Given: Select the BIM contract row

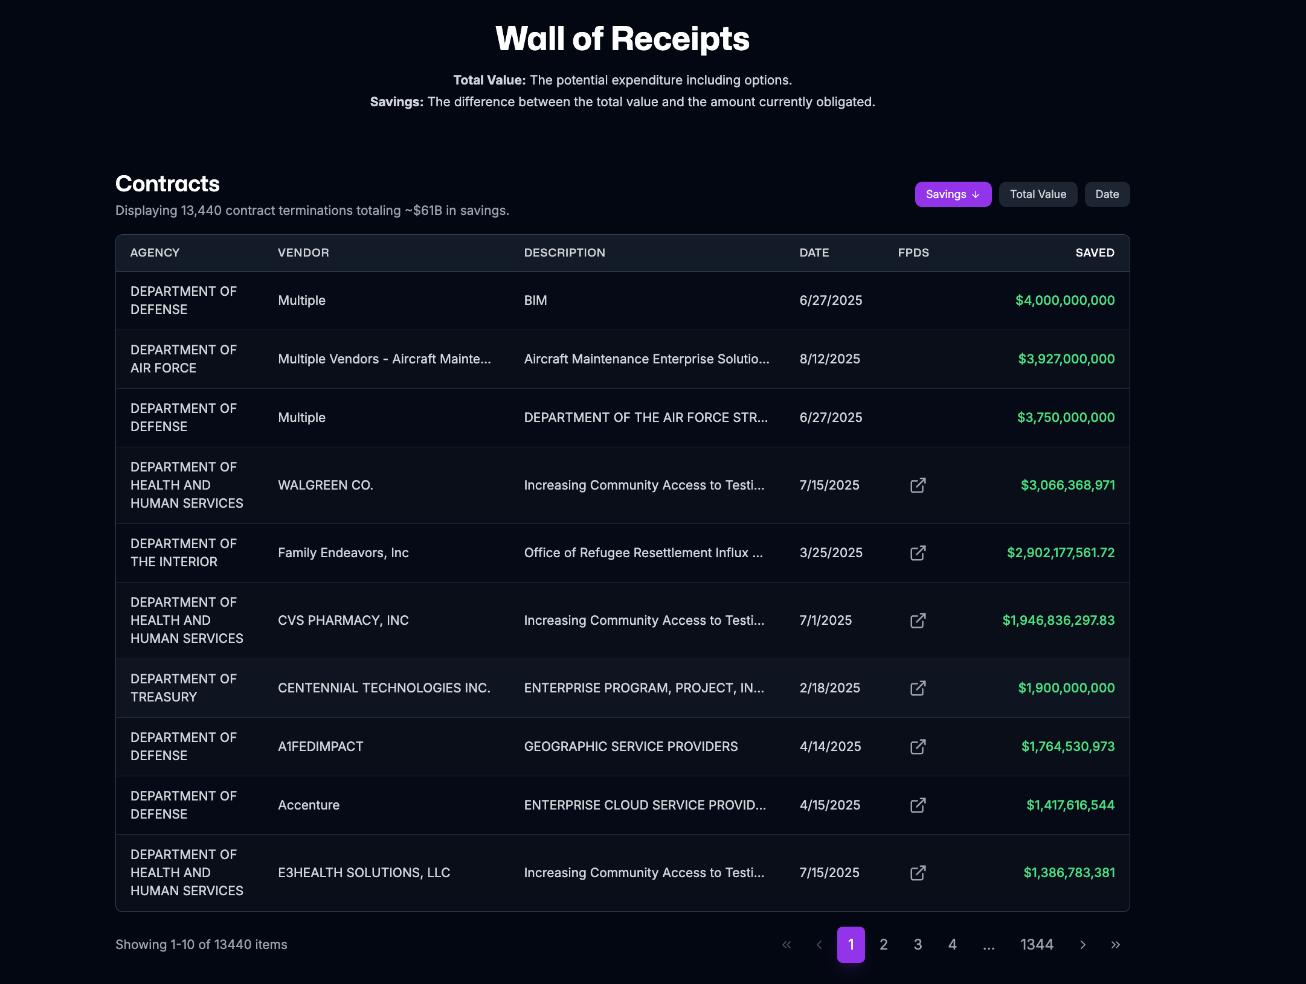Looking at the screenshot, I should coord(622,301).
